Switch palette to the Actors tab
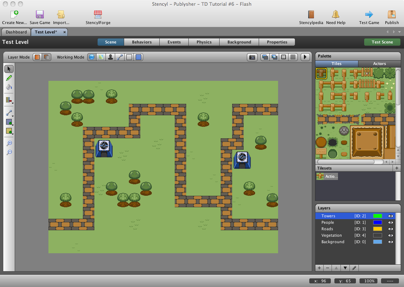The width and height of the screenshot is (404, 287). click(379, 64)
